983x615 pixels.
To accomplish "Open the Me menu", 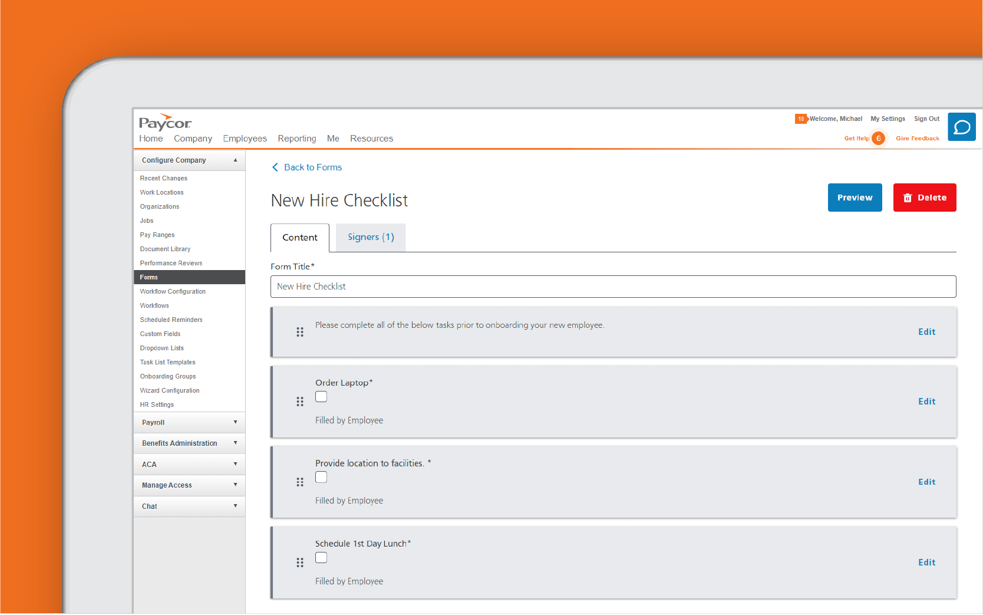I will (333, 139).
